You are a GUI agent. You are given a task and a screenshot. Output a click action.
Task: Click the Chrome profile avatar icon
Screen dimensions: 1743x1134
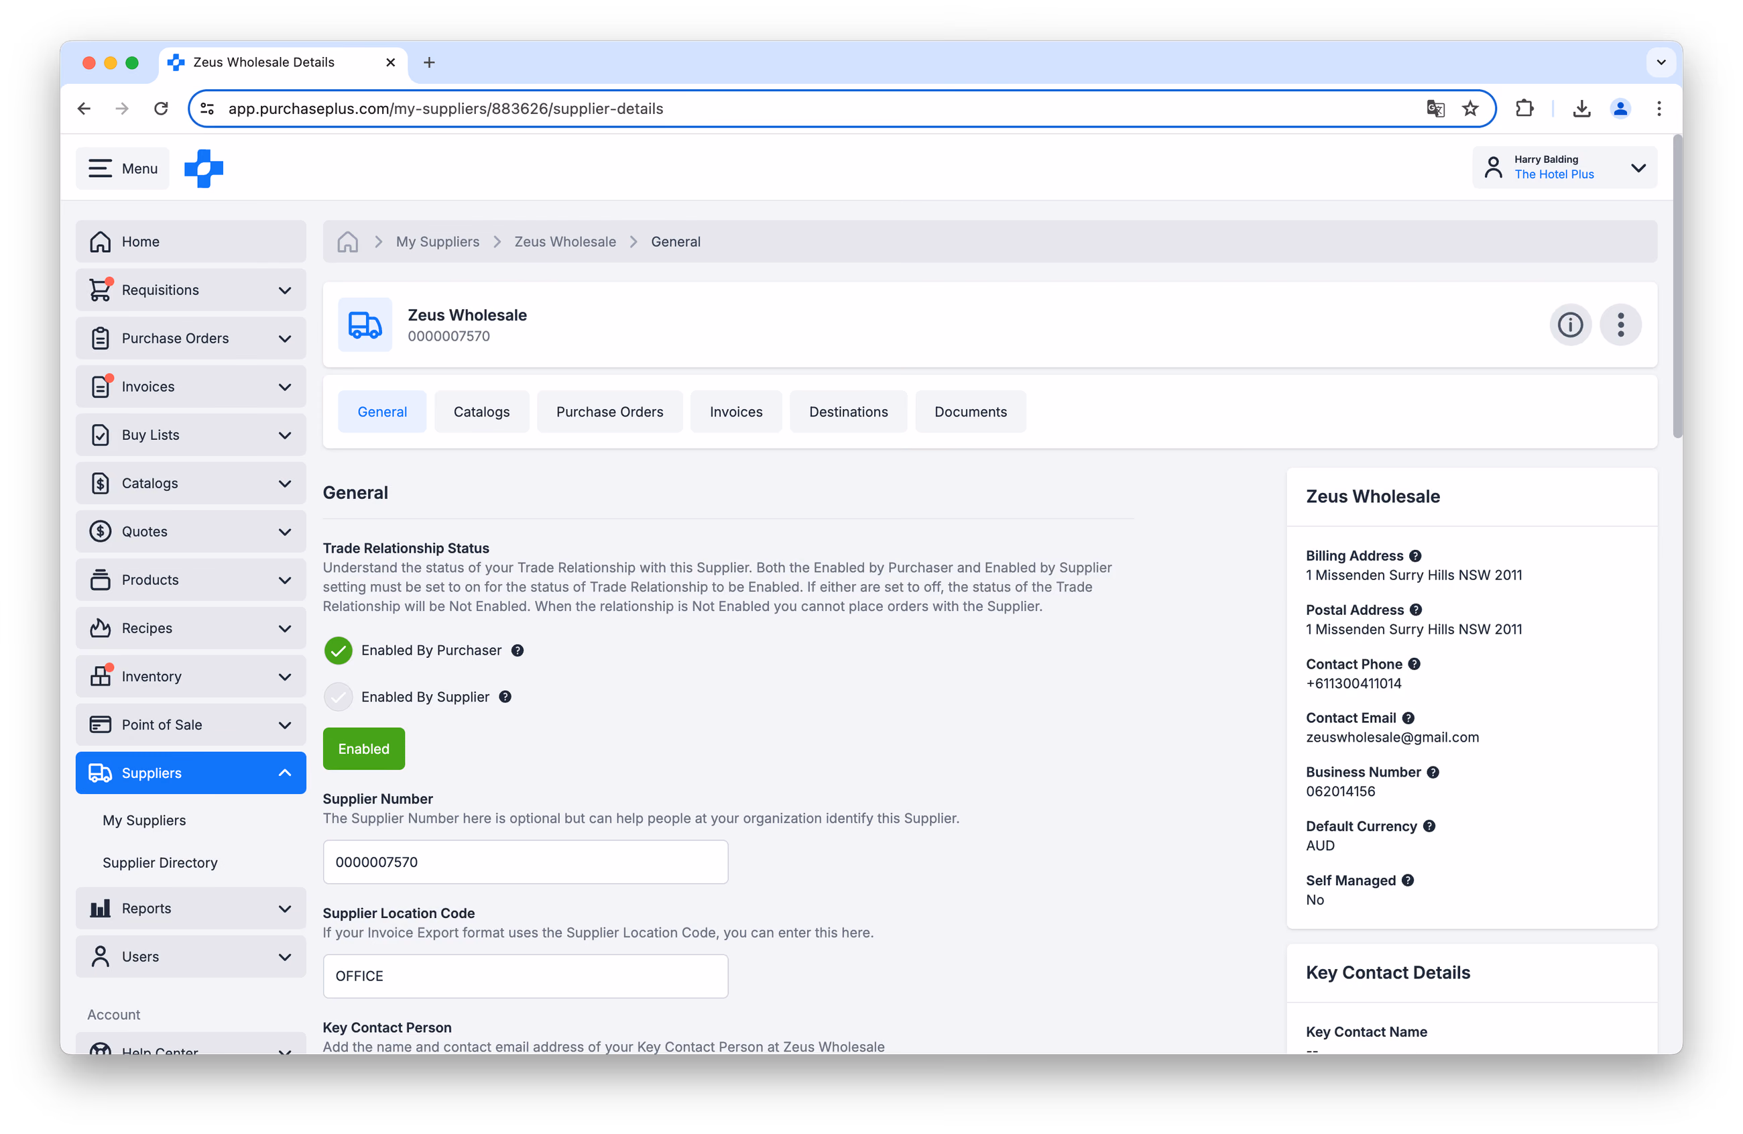tap(1620, 109)
